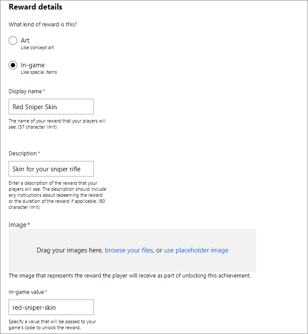
Task: Click the Description field with Skin for your sniper rifle
Action: (51, 169)
